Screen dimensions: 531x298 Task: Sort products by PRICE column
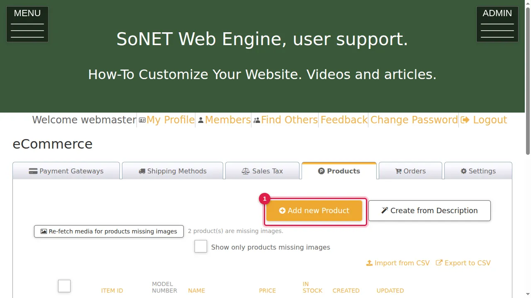click(x=267, y=291)
